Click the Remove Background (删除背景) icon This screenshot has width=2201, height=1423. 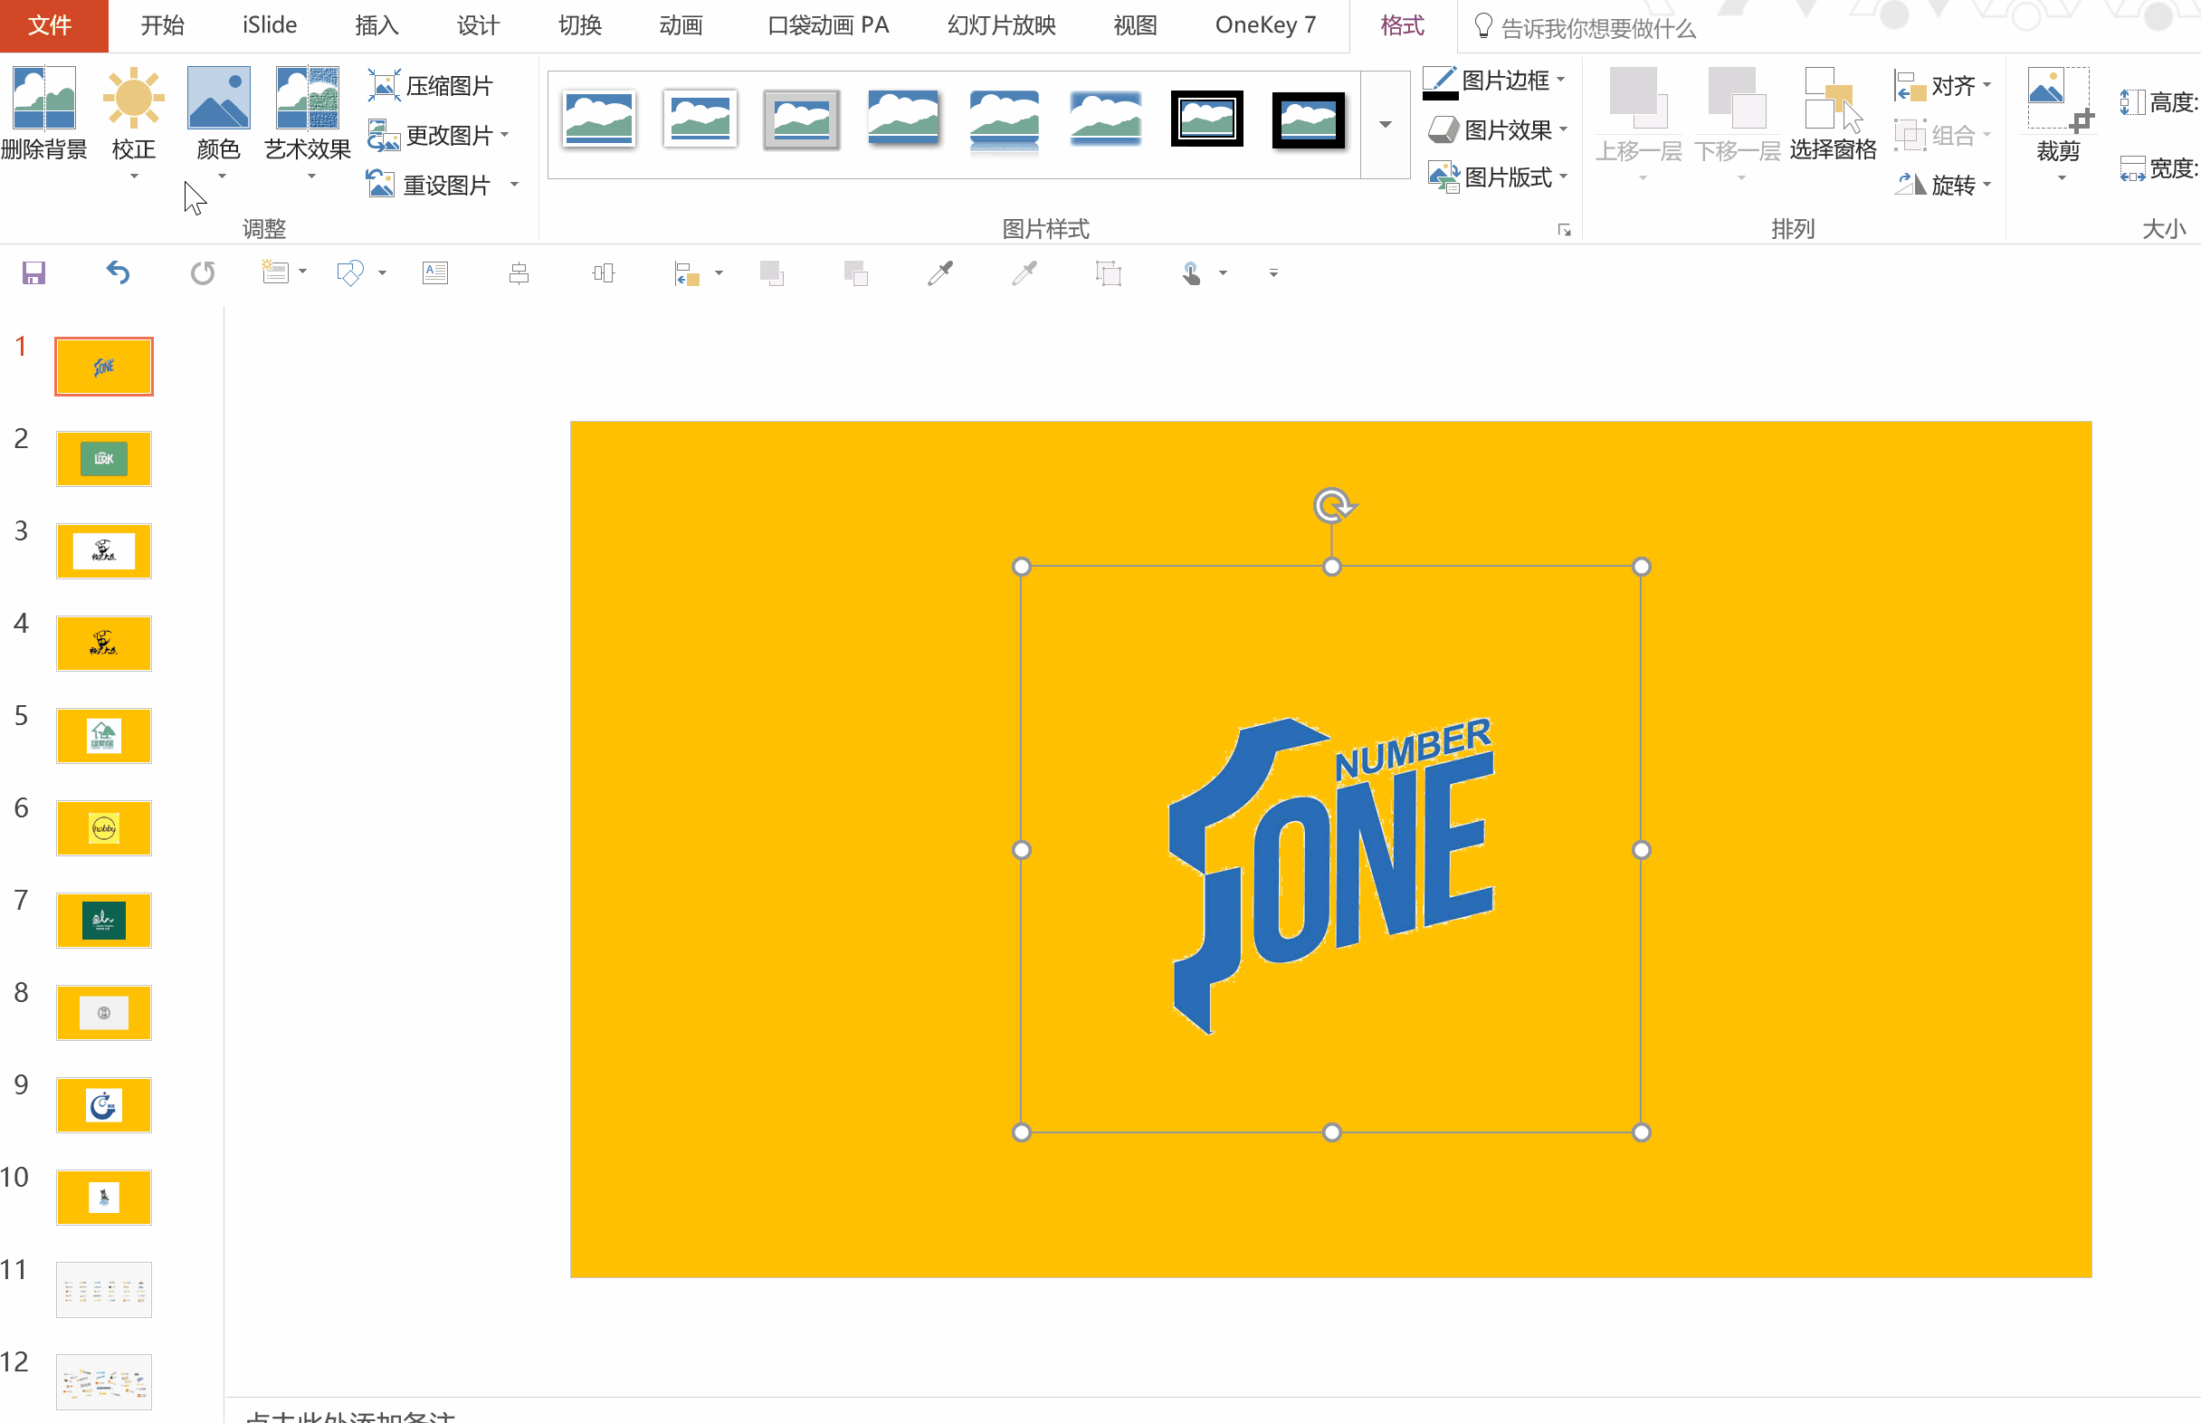tap(43, 98)
